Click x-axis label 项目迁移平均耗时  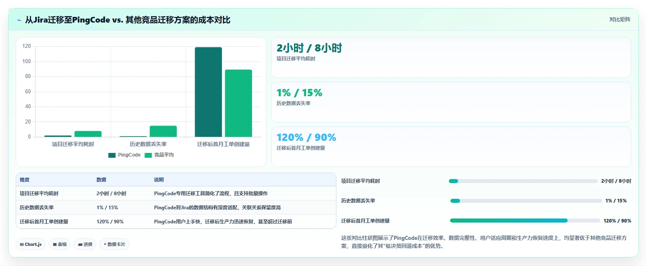point(73,144)
